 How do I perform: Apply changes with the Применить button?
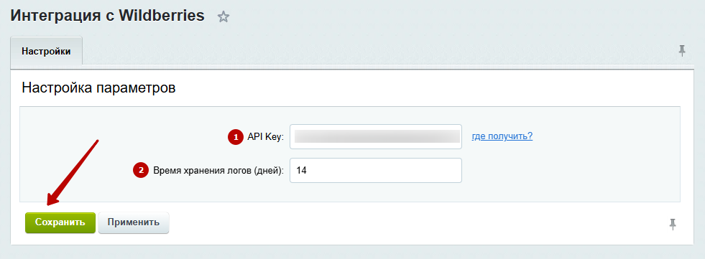click(x=134, y=222)
